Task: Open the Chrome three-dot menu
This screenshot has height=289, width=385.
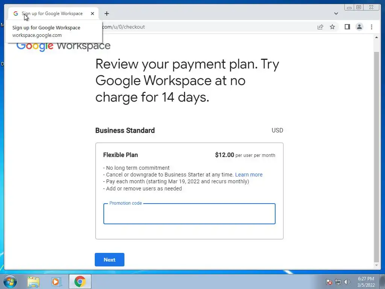Action: pos(371,27)
